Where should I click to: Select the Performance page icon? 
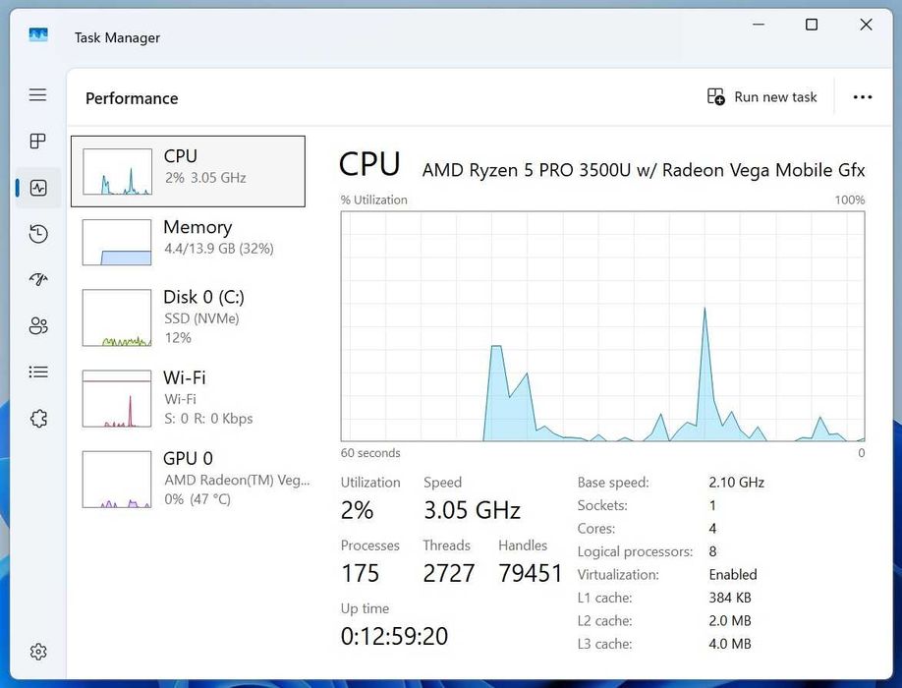[x=38, y=188]
